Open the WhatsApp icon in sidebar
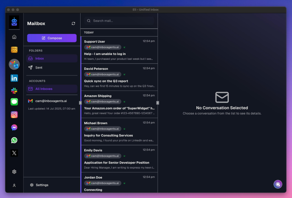 pos(14,140)
